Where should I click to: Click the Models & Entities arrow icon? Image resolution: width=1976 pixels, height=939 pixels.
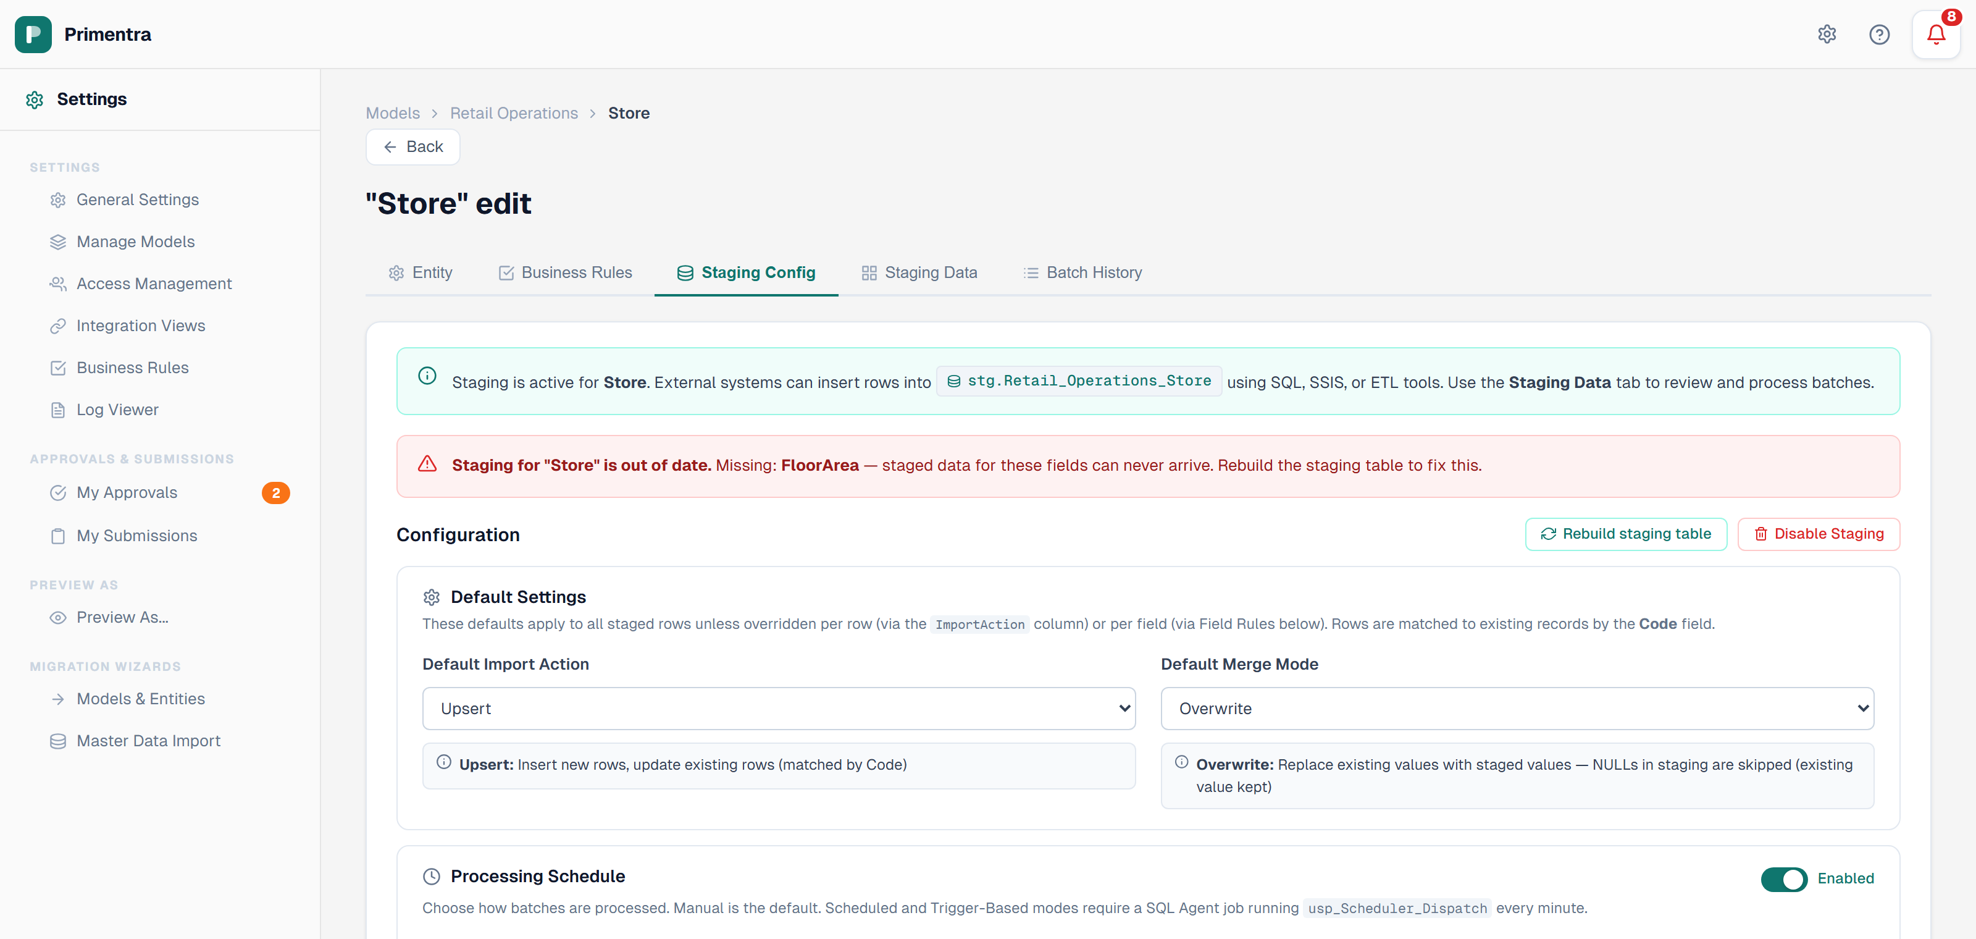tap(57, 700)
